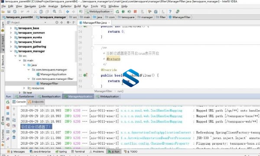The width and height of the screenshot is (260, 156).
Task: Click the Synchronize toolbar icon
Action: (x=15, y=12)
